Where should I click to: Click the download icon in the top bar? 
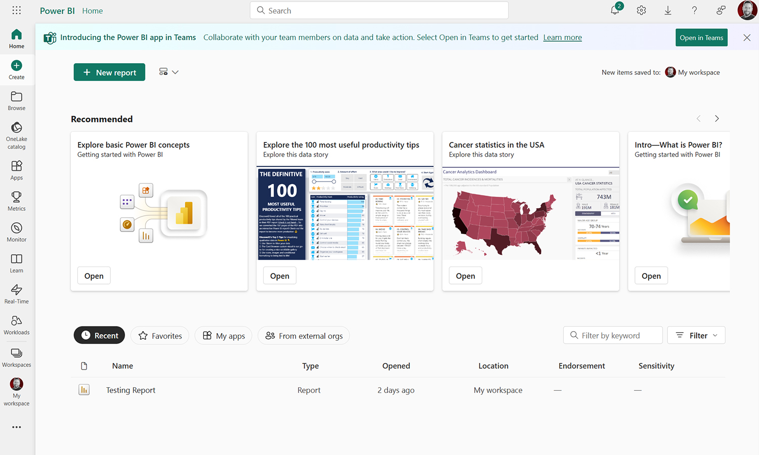pos(668,10)
